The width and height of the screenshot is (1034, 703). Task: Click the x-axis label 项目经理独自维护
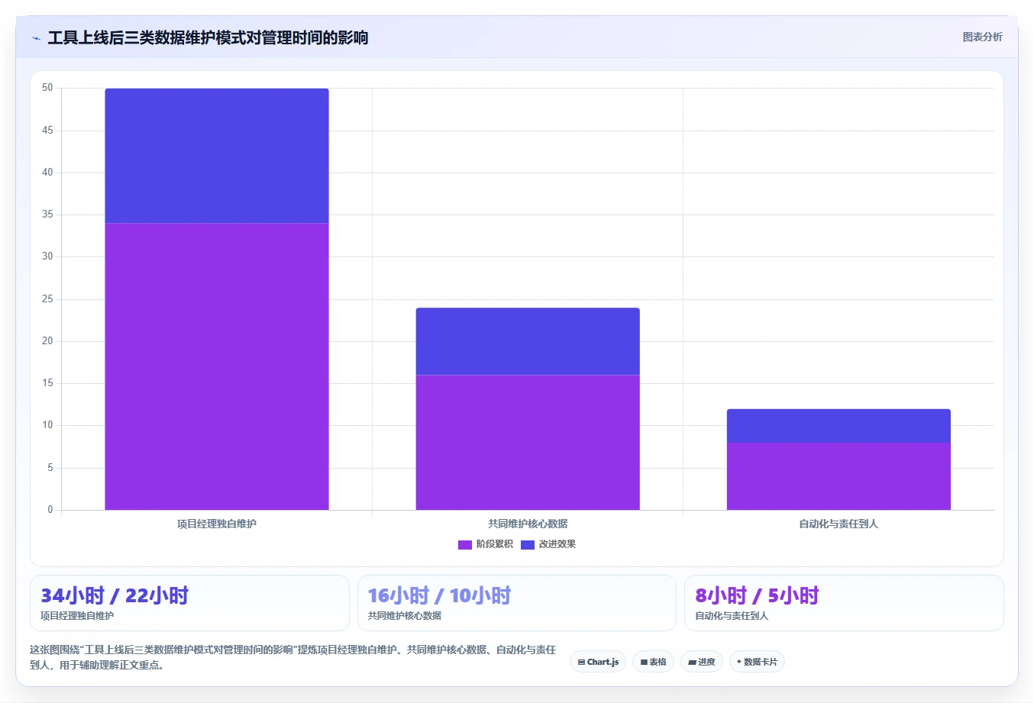pyautogui.click(x=217, y=524)
